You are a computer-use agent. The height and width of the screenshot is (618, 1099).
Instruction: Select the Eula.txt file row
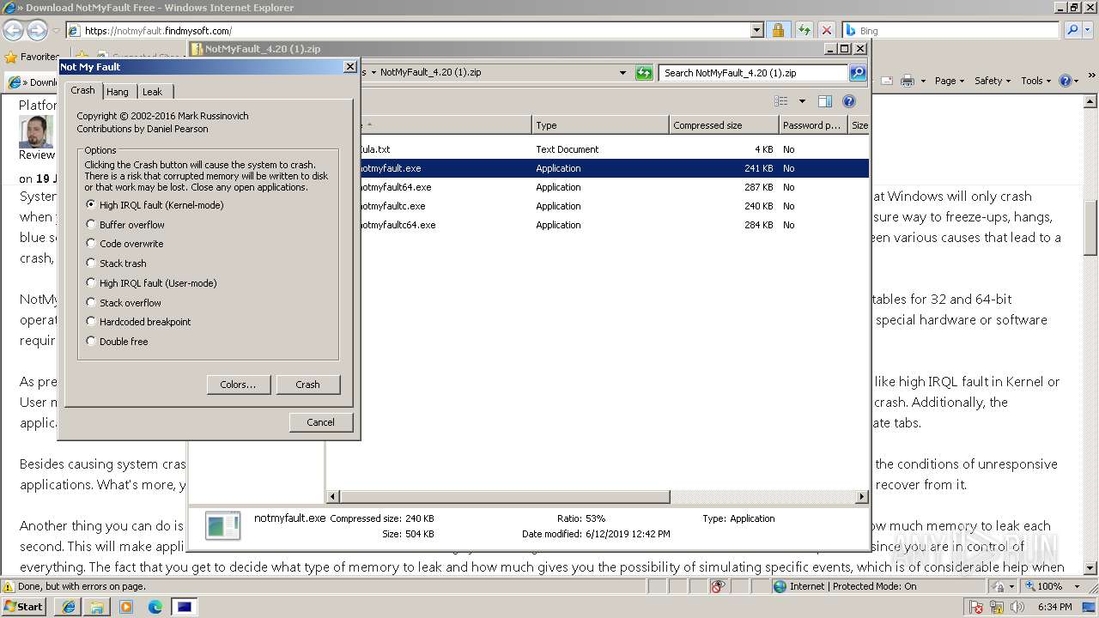pyautogui.click(x=613, y=149)
